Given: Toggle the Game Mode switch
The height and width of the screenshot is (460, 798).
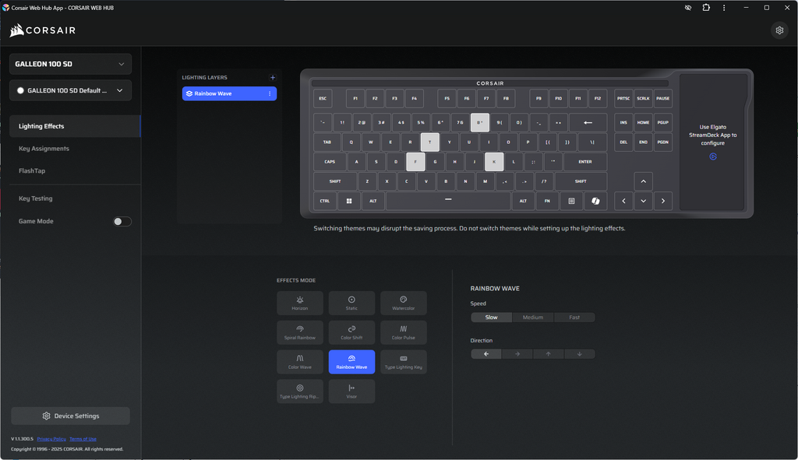Looking at the screenshot, I should 122,222.
